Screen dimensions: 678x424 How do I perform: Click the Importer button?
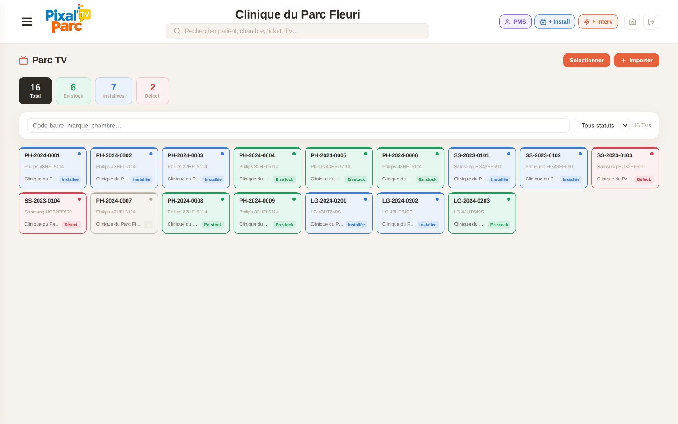coord(636,60)
